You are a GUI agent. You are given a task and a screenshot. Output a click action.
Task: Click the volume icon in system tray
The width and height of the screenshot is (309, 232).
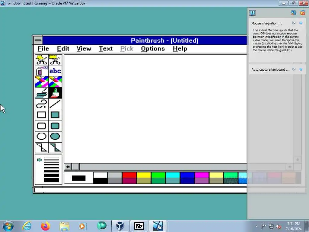pyautogui.click(x=279, y=226)
